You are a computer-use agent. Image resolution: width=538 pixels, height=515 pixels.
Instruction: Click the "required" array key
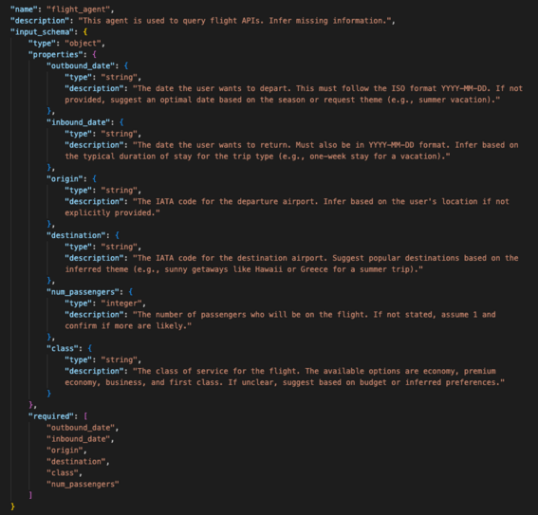pos(53,416)
